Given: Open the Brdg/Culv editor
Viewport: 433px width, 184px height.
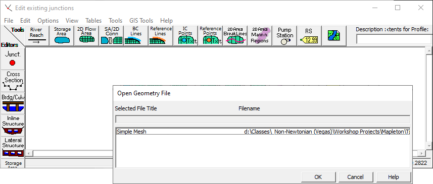Looking at the screenshot, I should coord(13,103).
